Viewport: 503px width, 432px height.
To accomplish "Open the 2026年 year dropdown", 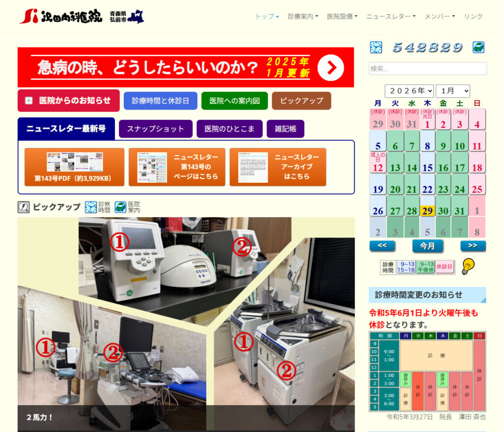I will coord(409,91).
